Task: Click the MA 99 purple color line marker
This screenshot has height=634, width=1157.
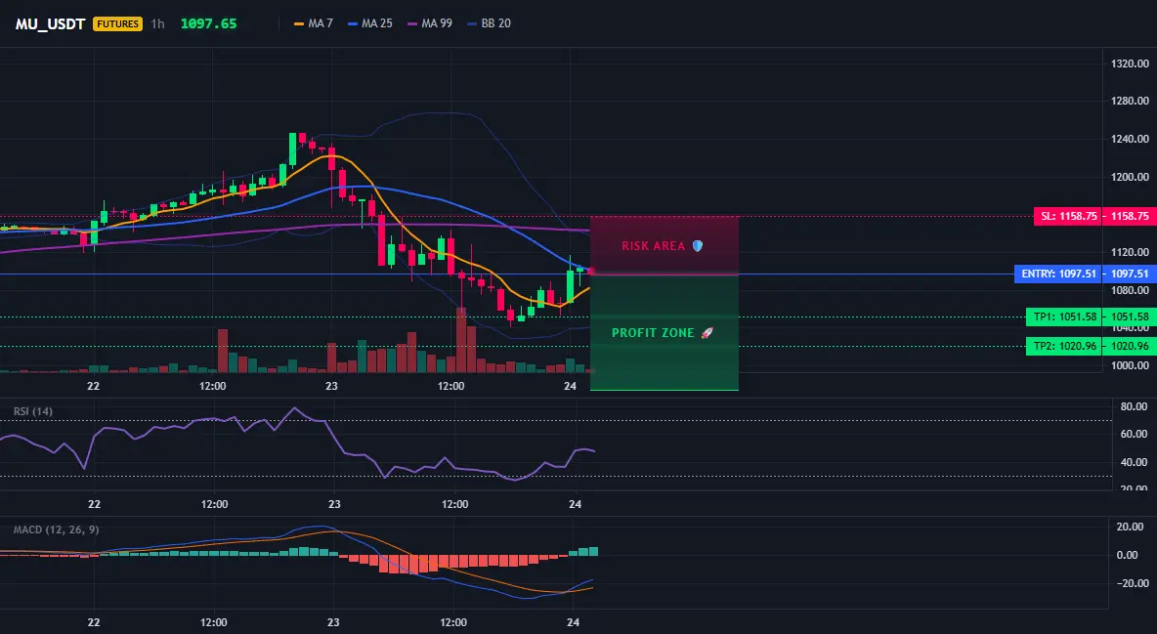Action: pyautogui.click(x=412, y=23)
